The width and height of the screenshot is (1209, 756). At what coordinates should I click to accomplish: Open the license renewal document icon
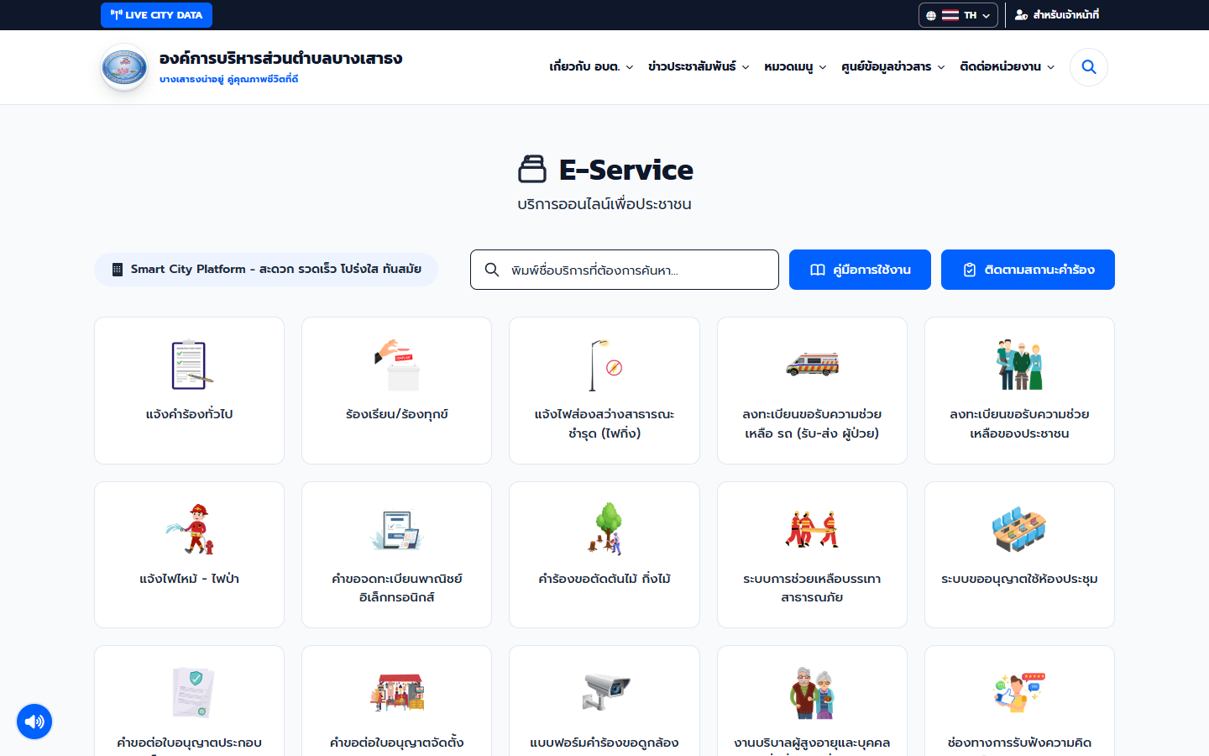click(193, 692)
